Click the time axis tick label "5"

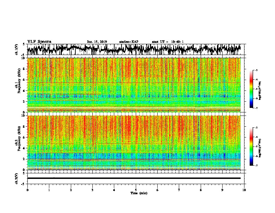(136, 190)
